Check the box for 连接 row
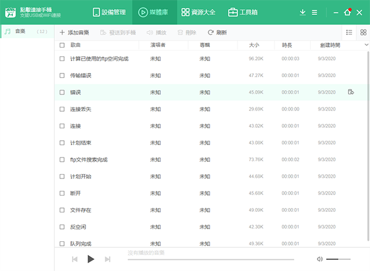Image resolution: width=370 pixels, height=271 pixels. (62, 126)
